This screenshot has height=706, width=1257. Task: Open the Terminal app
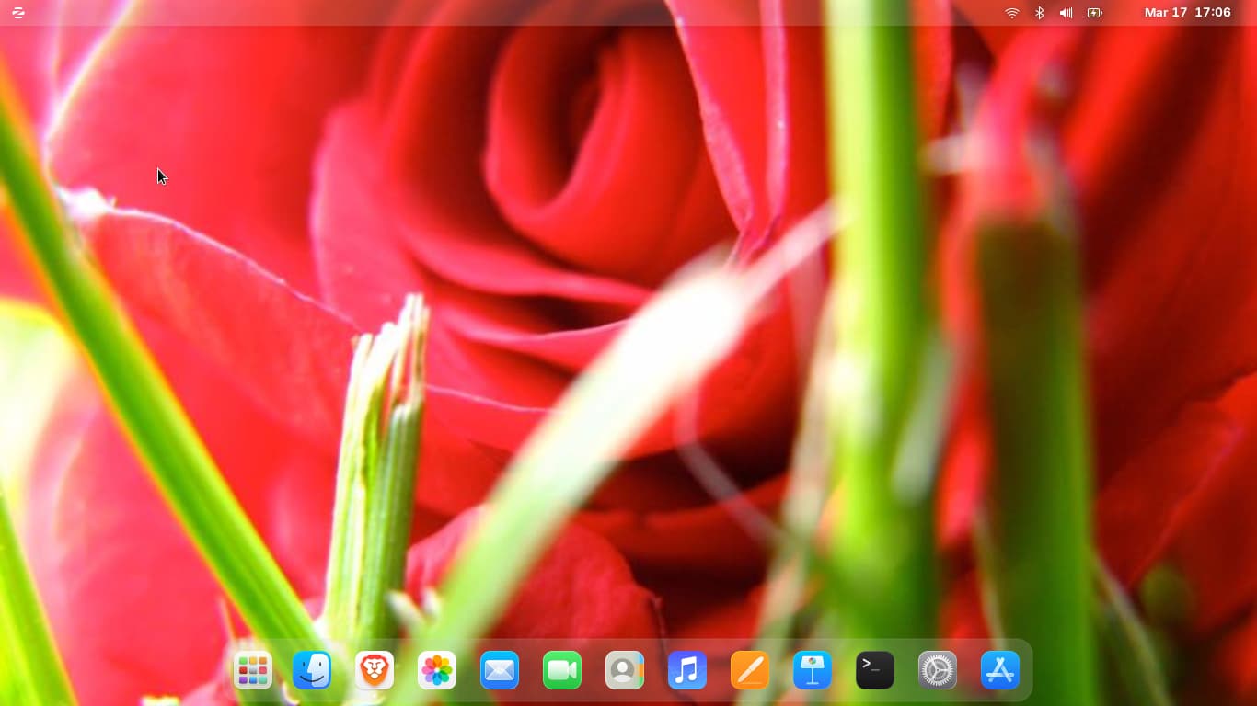tap(875, 670)
